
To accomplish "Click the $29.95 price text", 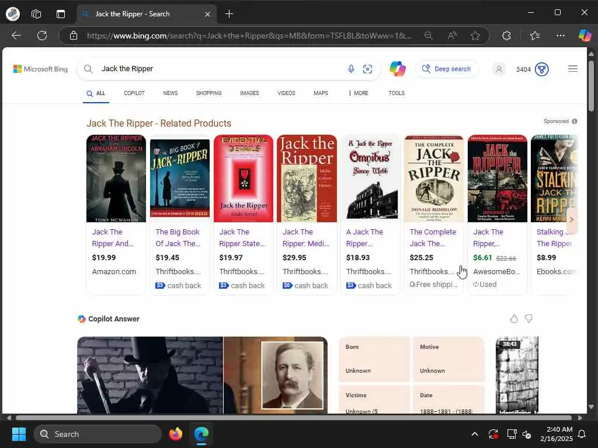I will pyautogui.click(x=294, y=257).
